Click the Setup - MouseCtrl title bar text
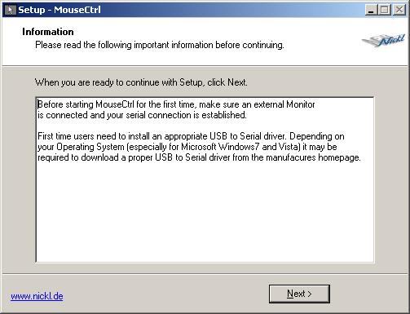The width and height of the screenshot is (410, 314). click(x=60, y=10)
